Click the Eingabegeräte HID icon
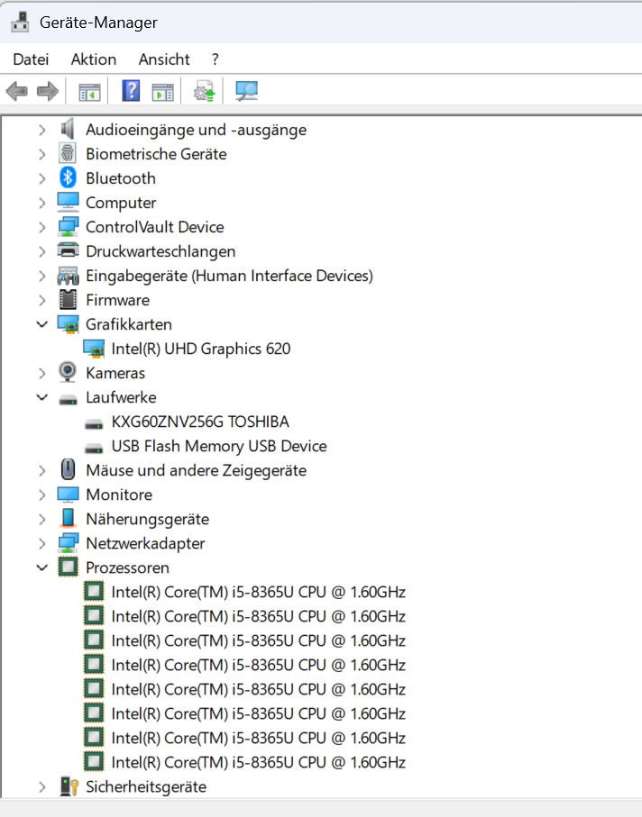642x817 pixels. pos(68,276)
